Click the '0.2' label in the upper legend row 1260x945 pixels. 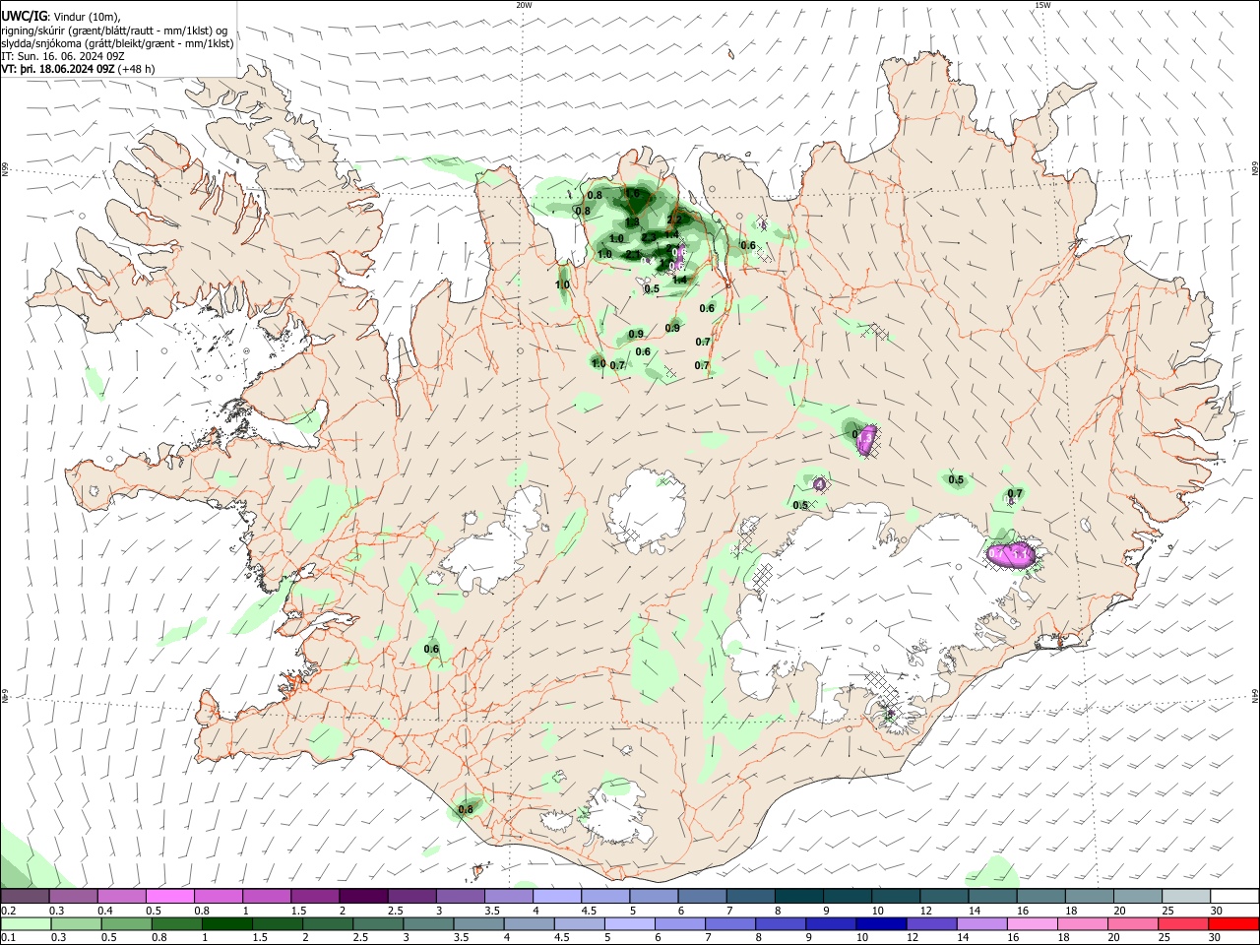click(x=8, y=911)
